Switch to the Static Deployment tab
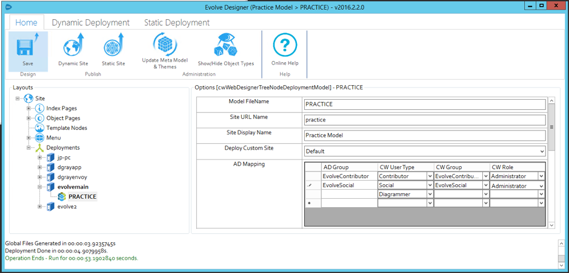Image resolution: width=569 pixels, height=273 pixels. (x=176, y=22)
